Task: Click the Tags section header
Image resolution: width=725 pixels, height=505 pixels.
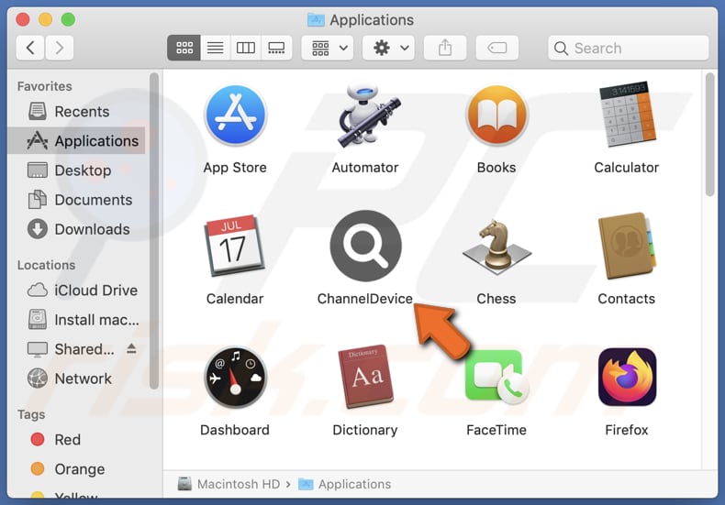Action: (31, 414)
